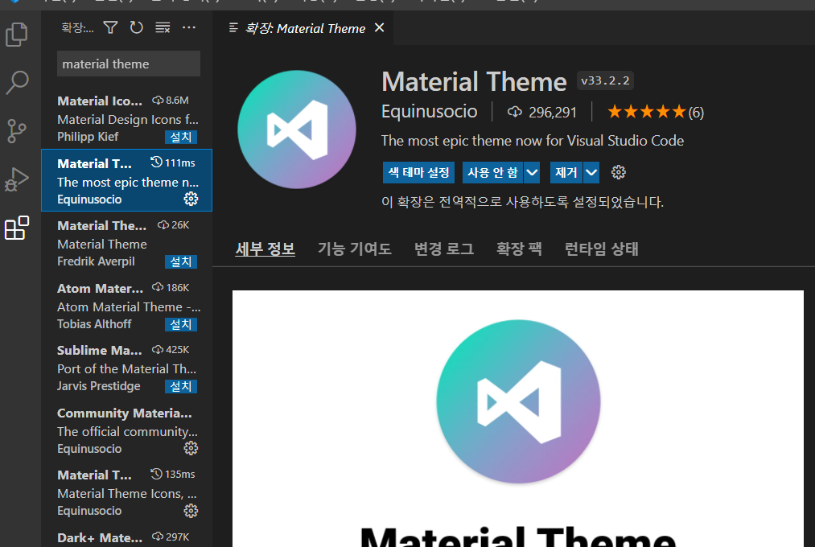Switch to the 세부 정보 tab

coord(265,249)
